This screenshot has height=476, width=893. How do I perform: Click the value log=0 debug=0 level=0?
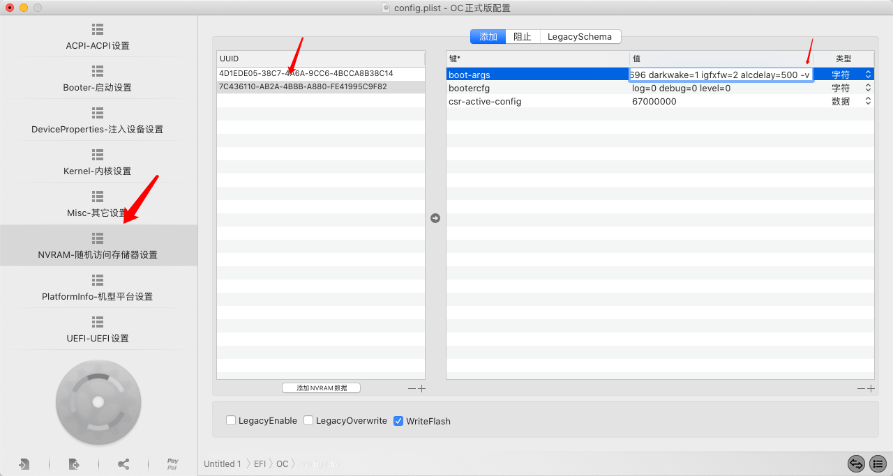pos(681,88)
